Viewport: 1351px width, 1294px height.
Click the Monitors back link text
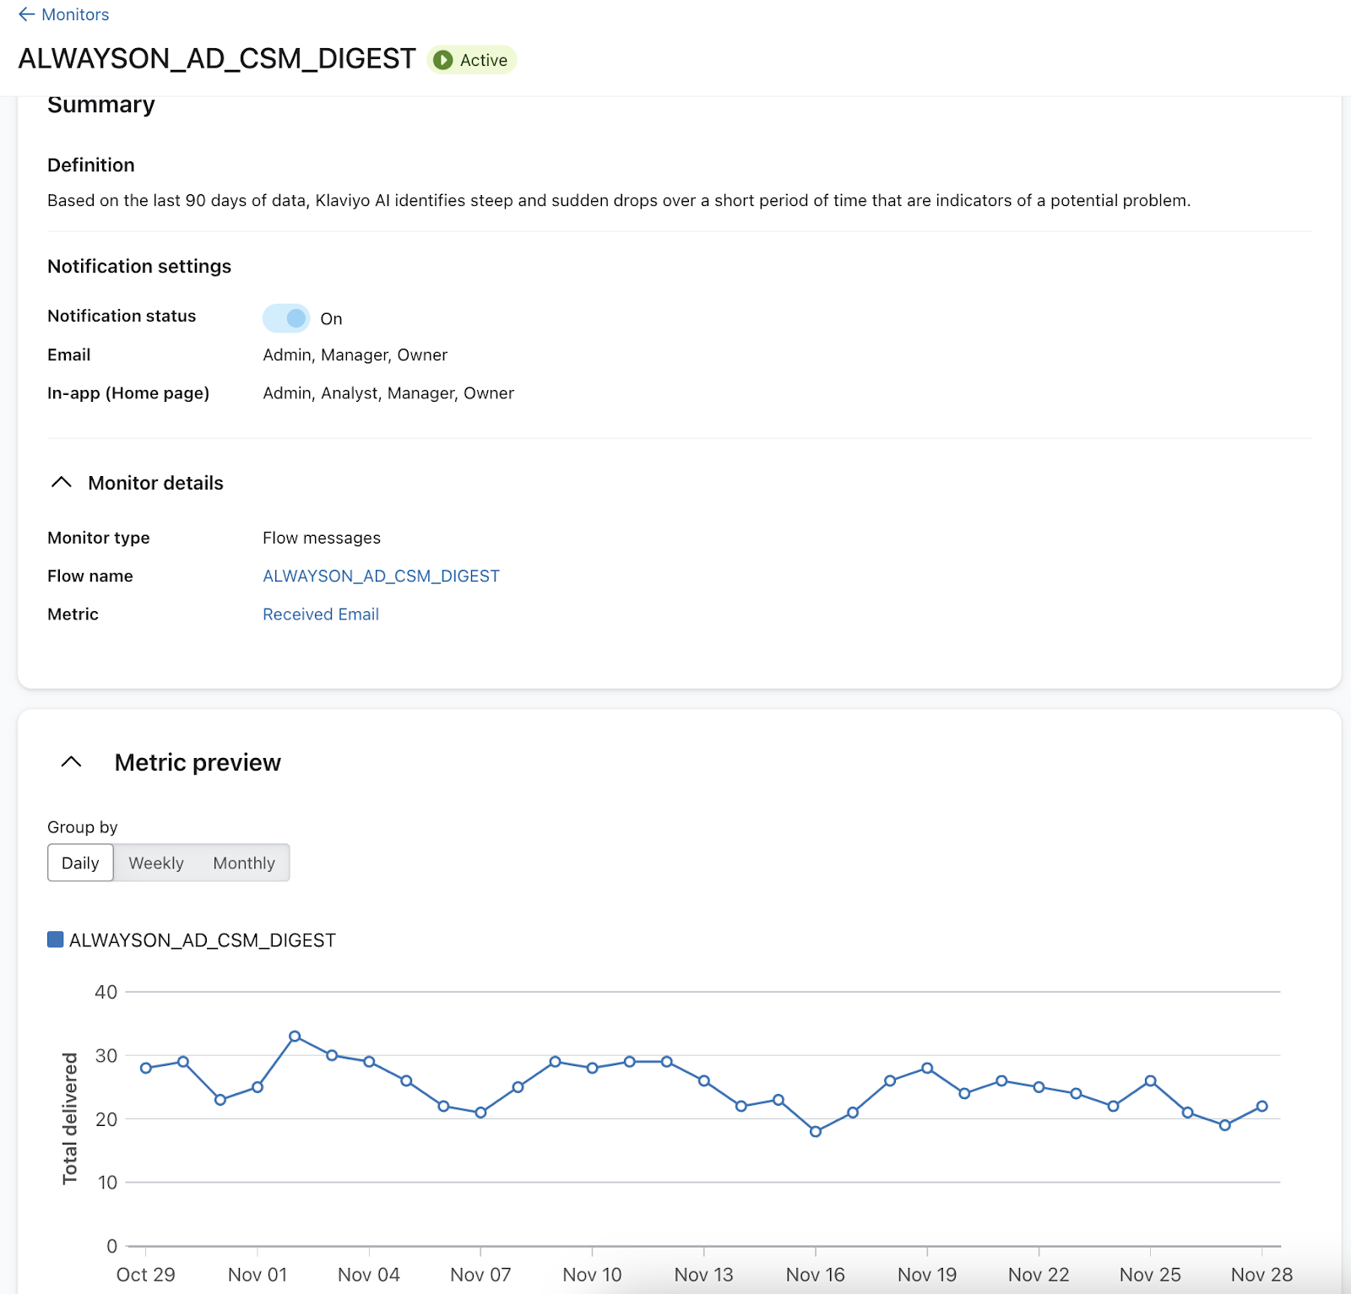75,14
